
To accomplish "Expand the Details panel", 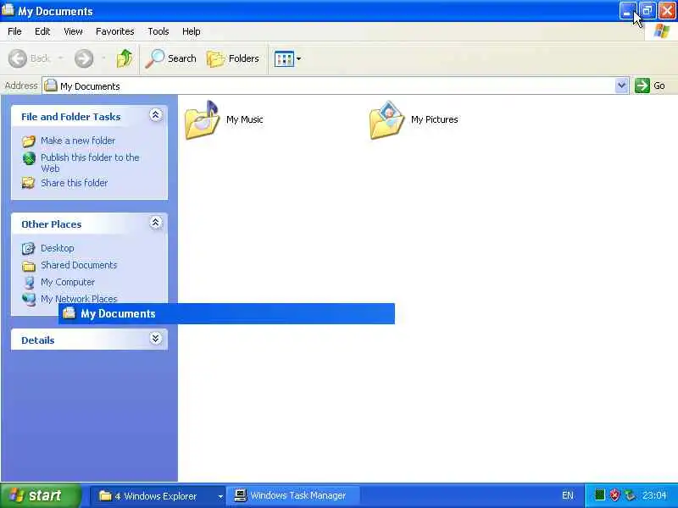I will (x=156, y=338).
